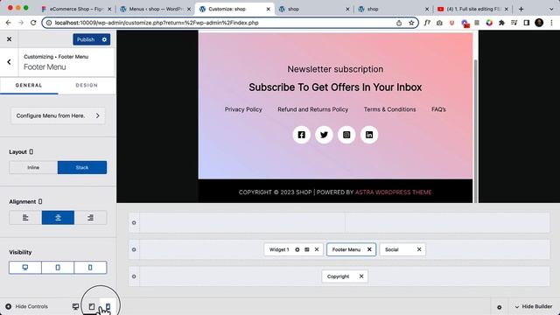
Task: Remove Social element from builder
Action: pyautogui.click(x=419, y=249)
